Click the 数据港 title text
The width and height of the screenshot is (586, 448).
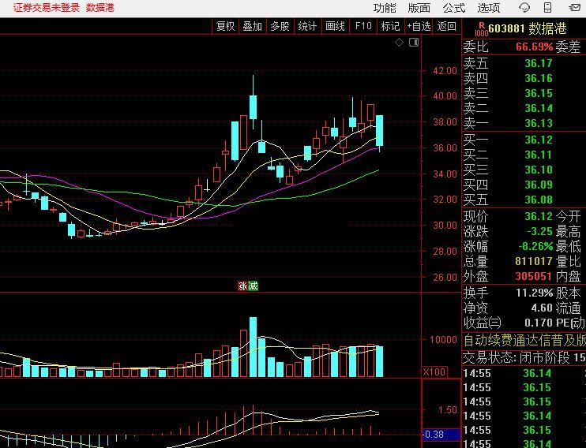click(x=100, y=8)
